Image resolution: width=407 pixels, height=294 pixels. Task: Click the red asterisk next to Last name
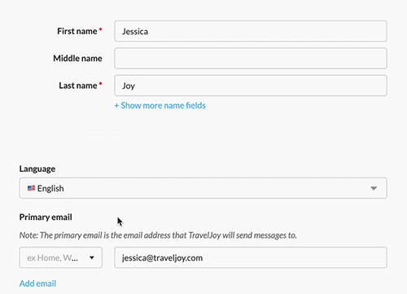[100, 84]
